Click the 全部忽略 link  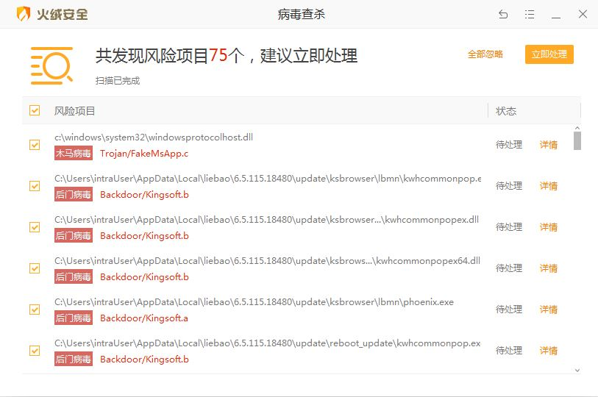coord(485,54)
